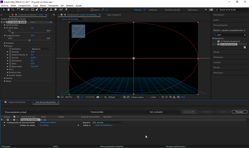Open the Archivo menu

click(5, 6)
